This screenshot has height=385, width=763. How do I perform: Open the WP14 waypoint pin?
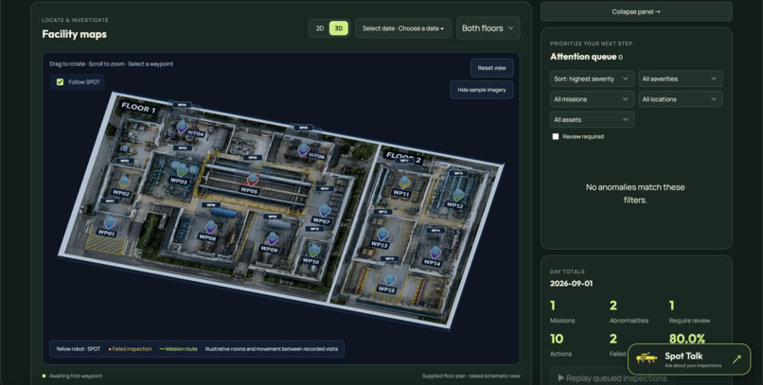[x=435, y=253]
